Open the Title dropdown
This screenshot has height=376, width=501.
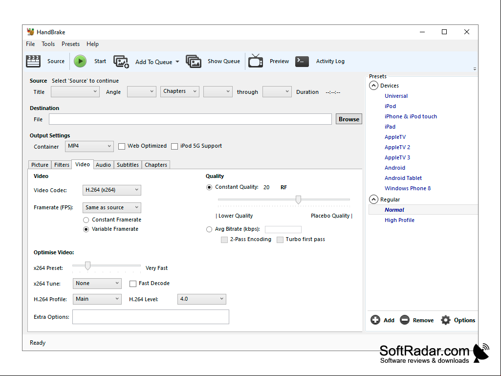tap(75, 92)
